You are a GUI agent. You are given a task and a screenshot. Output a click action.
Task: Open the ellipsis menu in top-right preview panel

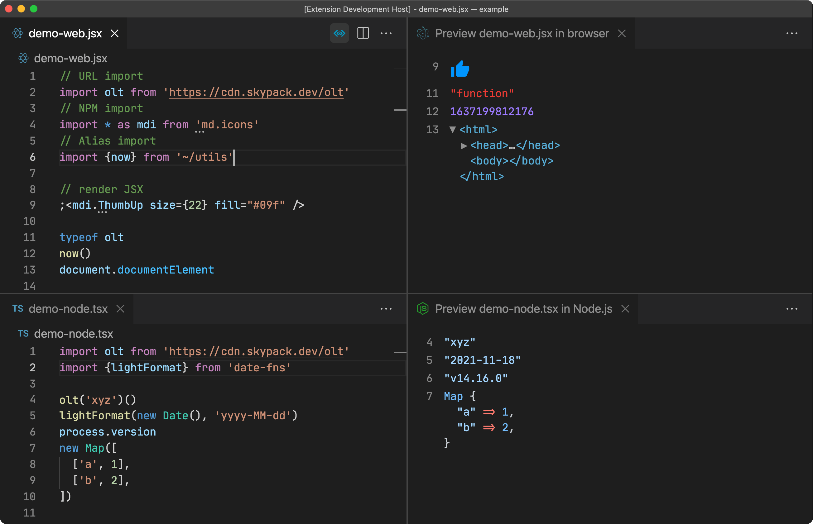pos(792,33)
